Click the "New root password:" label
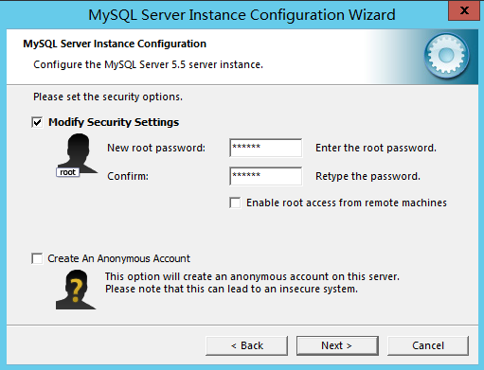484x370 pixels. (156, 148)
